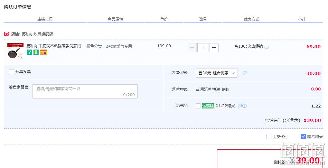This screenshot has height=168, width=328.
Task: Click the -30.00 discount amount
Action: coord(312,73)
